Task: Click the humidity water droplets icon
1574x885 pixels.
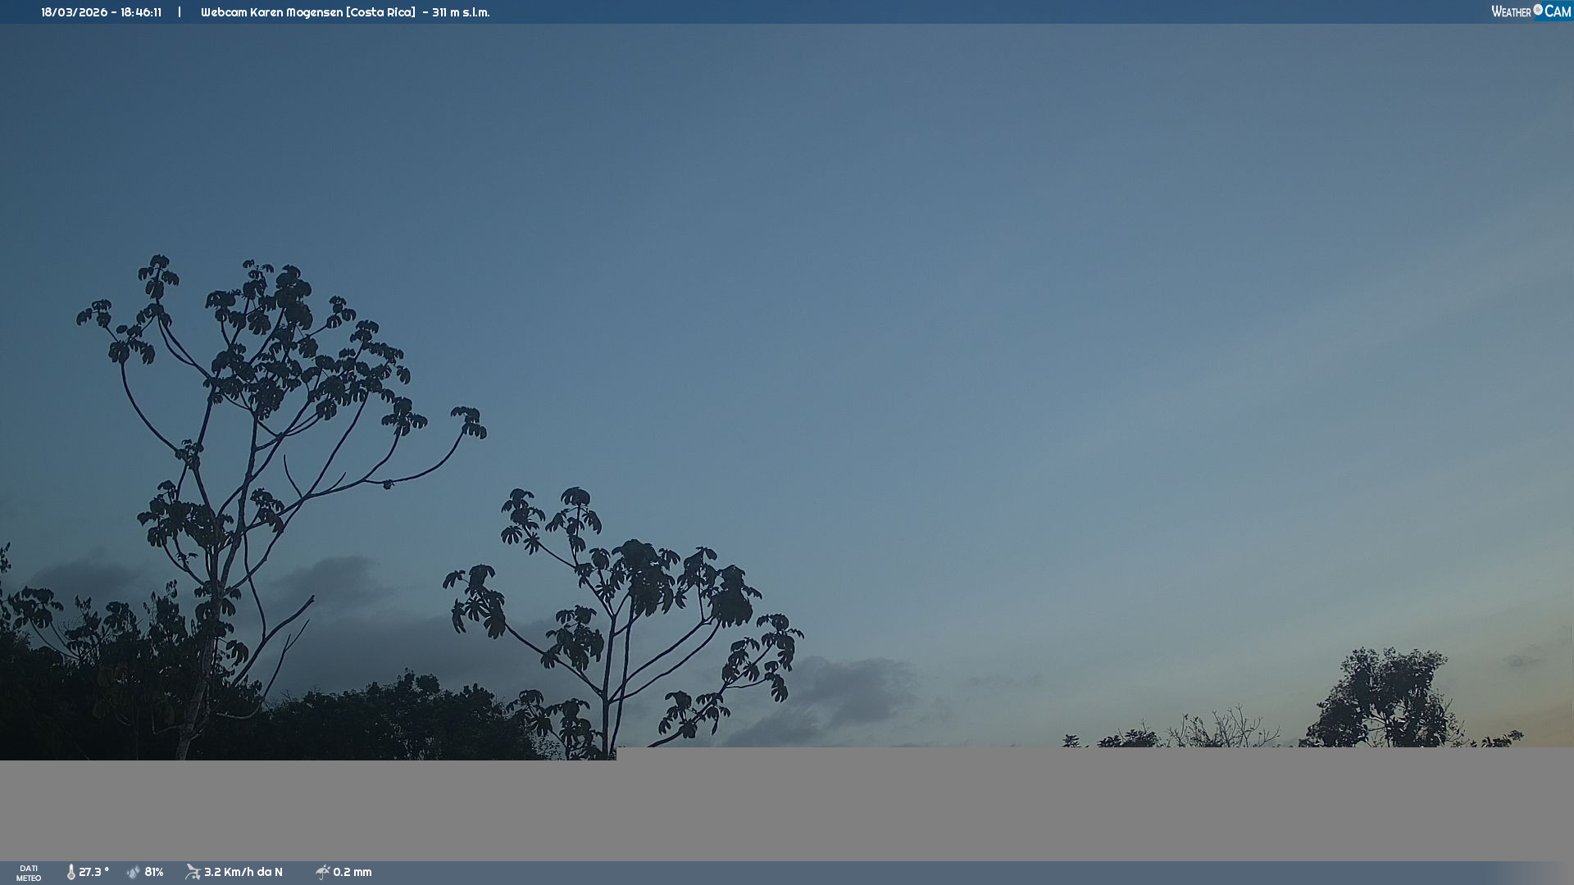Action: pos(134,872)
